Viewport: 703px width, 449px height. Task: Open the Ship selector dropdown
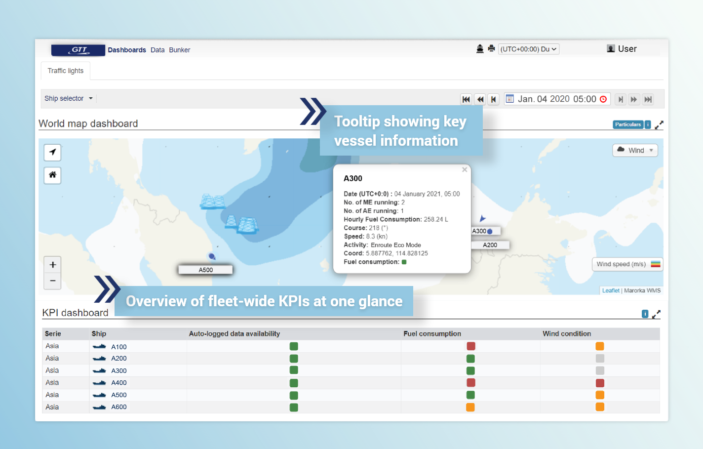click(69, 98)
